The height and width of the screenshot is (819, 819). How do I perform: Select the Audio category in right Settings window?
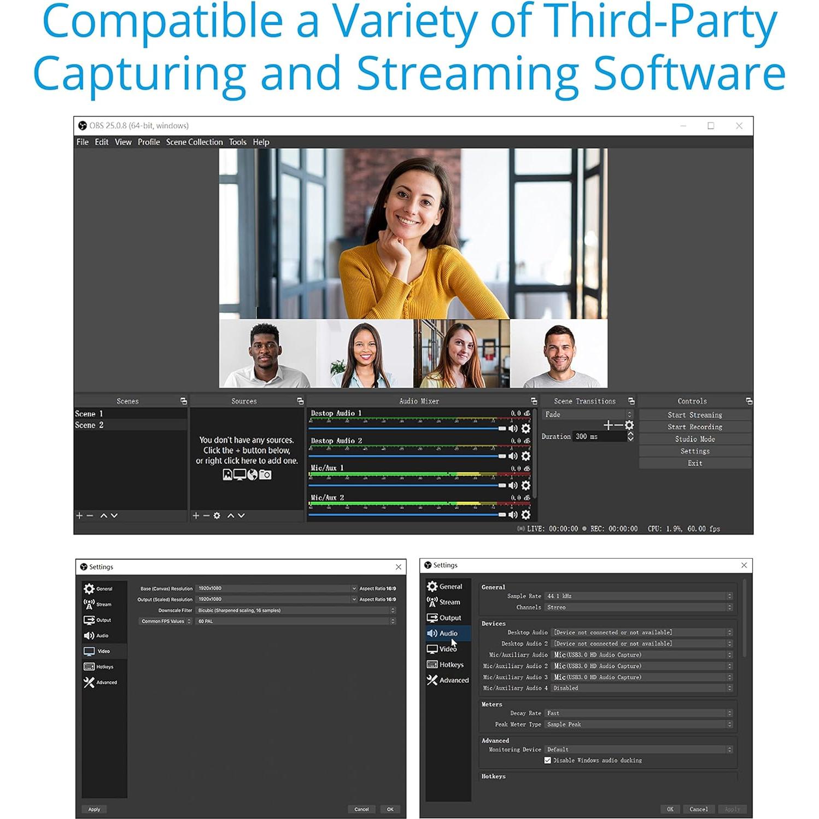coord(448,633)
